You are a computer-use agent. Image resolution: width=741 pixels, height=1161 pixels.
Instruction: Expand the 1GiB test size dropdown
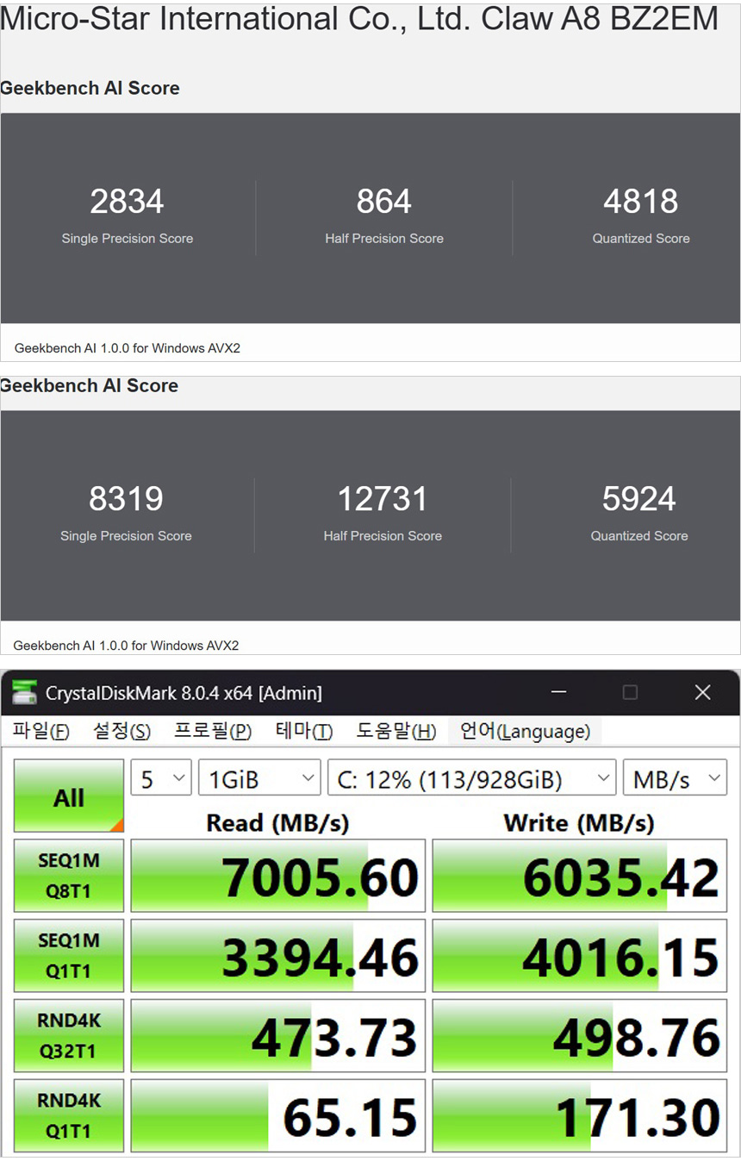pyautogui.click(x=259, y=779)
